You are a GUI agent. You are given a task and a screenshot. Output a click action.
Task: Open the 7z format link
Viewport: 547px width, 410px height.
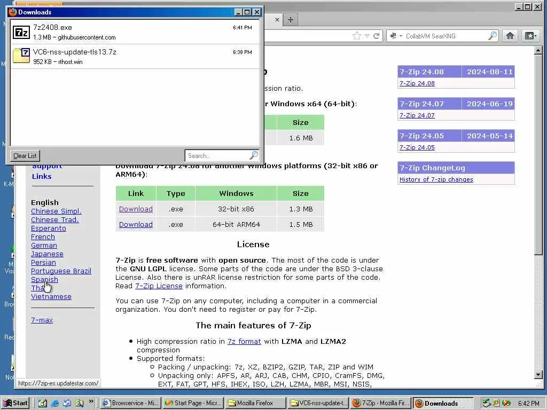[x=244, y=341]
